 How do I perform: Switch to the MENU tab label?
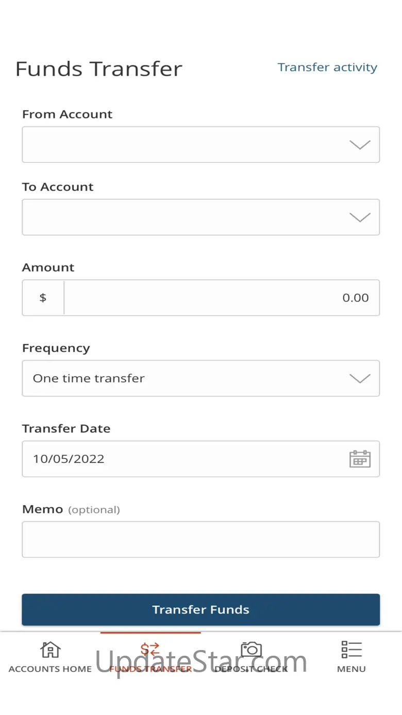click(351, 669)
